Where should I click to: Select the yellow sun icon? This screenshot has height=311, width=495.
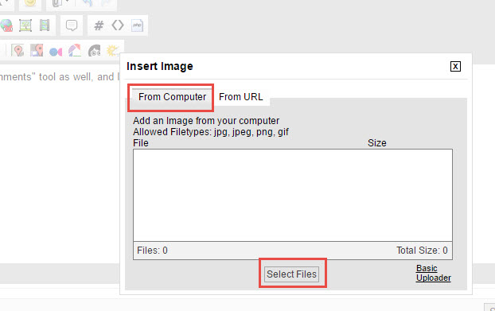pyautogui.click(x=113, y=50)
